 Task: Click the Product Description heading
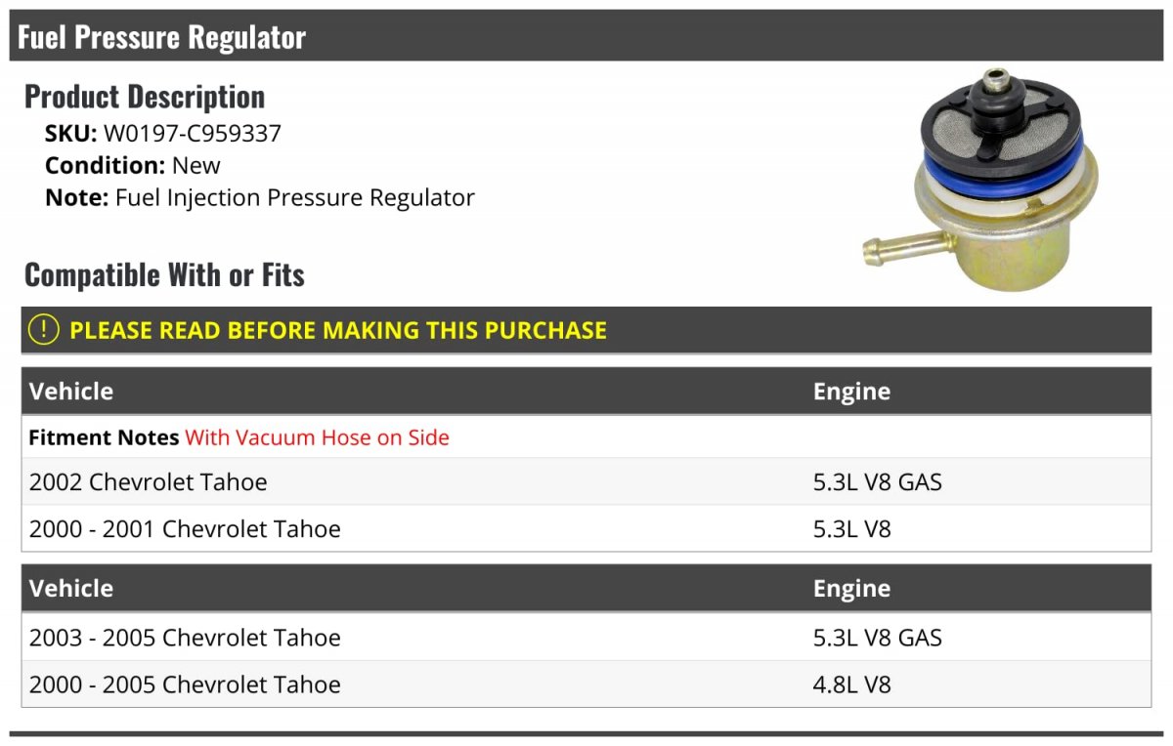145,97
